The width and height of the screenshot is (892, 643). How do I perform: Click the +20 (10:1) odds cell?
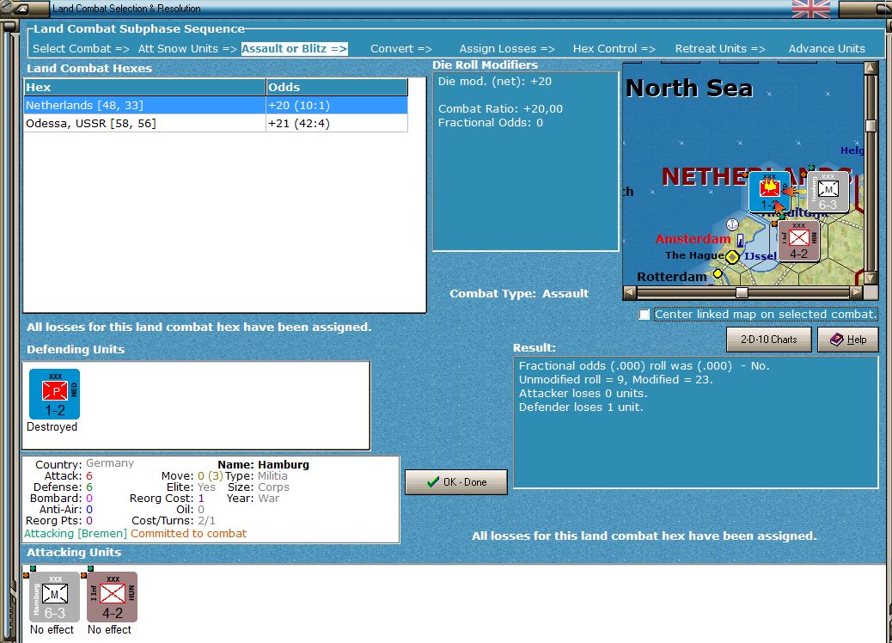337,105
